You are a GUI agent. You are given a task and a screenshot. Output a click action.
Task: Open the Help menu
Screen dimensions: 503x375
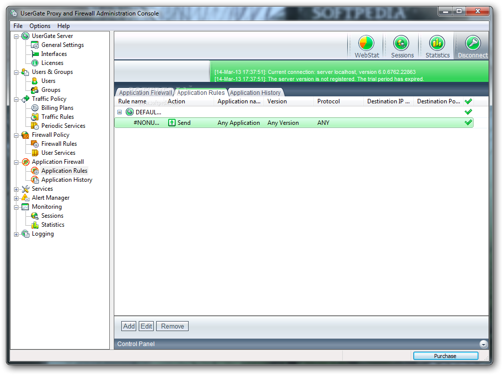(x=63, y=26)
